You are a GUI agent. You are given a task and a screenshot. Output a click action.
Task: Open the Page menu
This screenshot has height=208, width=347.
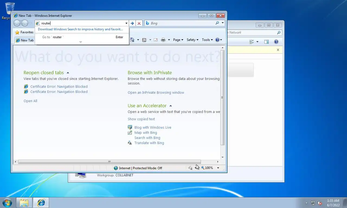pos(178,40)
